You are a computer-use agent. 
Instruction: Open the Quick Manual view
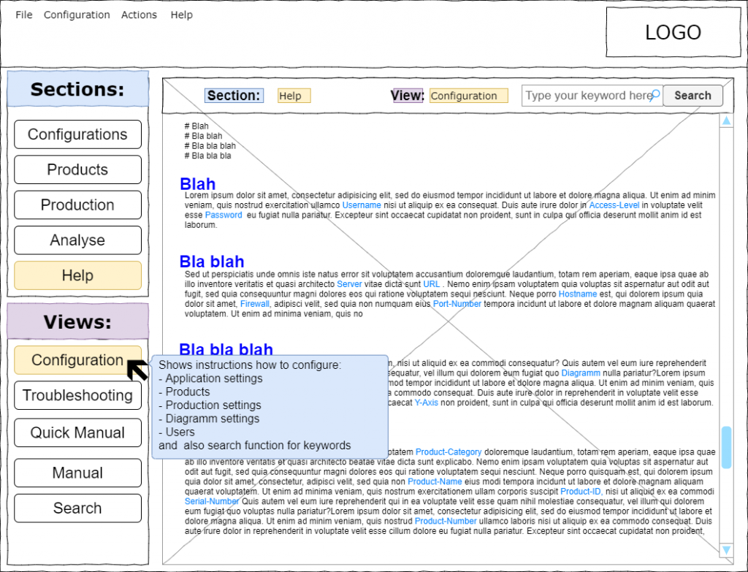[77, 432]
